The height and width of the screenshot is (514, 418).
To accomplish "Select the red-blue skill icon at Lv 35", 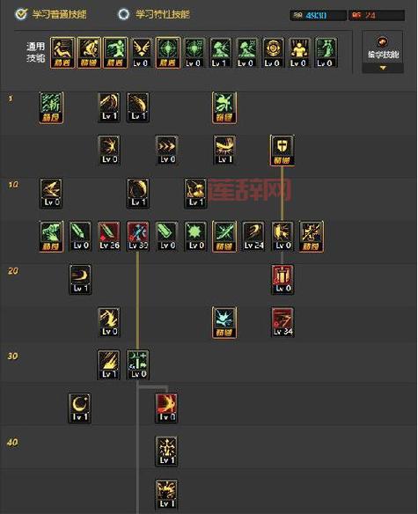I will pos(138,237).
